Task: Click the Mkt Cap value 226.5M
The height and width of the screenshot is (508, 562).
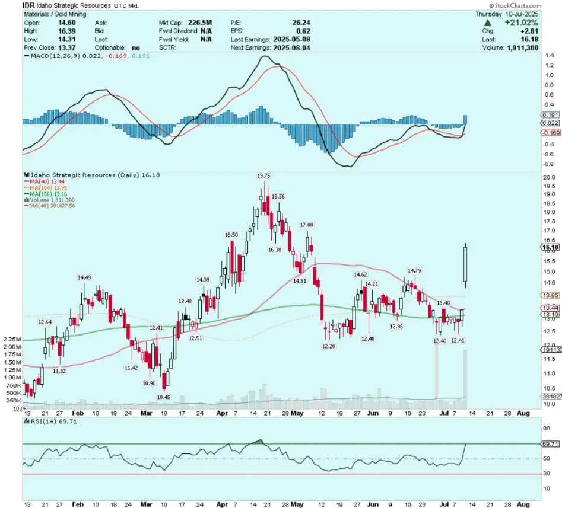Action: (x=200, y=23)
